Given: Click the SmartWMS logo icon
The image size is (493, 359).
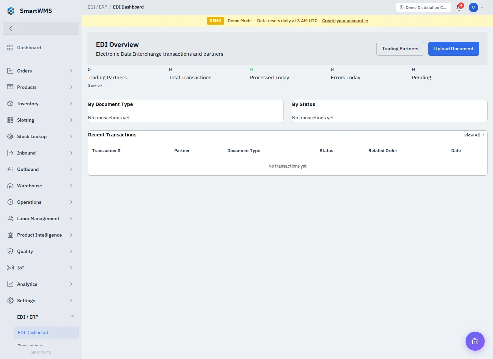Looking at the screenshot, I should 11,11.
